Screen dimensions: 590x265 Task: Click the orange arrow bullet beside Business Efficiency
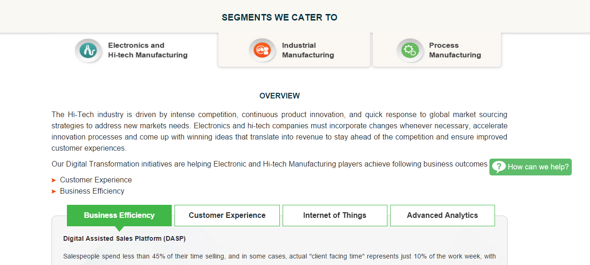[x=54, y=191]
